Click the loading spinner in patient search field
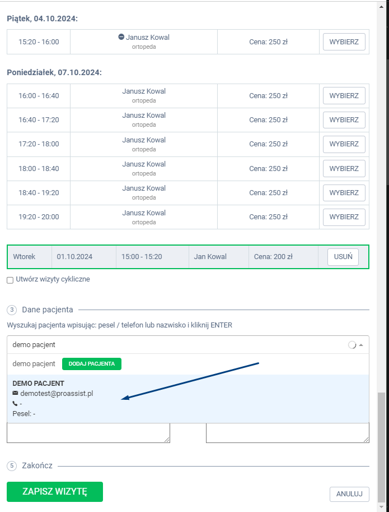Screen dimensions: 389x512 tap(351, 345)
